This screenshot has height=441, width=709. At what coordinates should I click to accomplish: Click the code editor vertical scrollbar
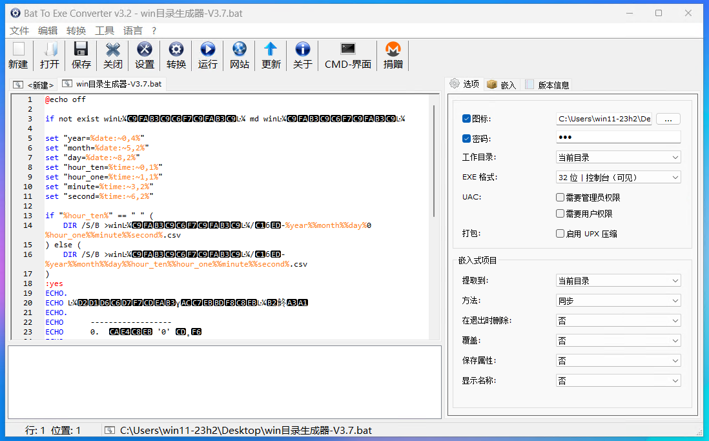click(x=434, y=161)
